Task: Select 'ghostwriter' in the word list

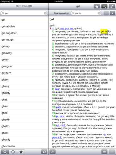Action: click(x=24, y=146)
